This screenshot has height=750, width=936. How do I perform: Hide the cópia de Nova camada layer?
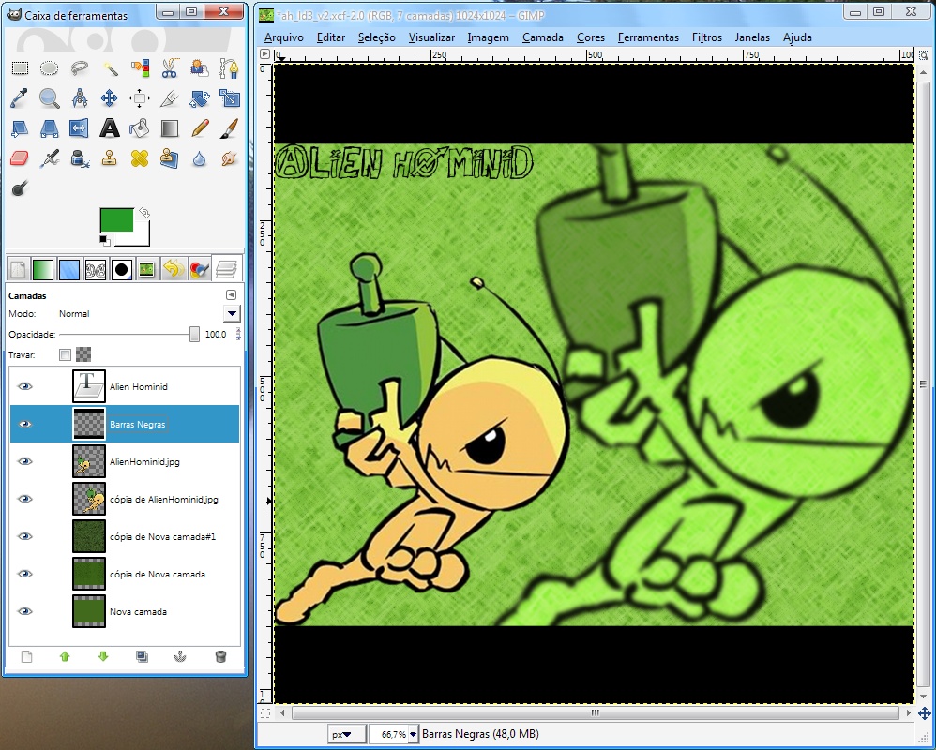(x=24, y=574)
